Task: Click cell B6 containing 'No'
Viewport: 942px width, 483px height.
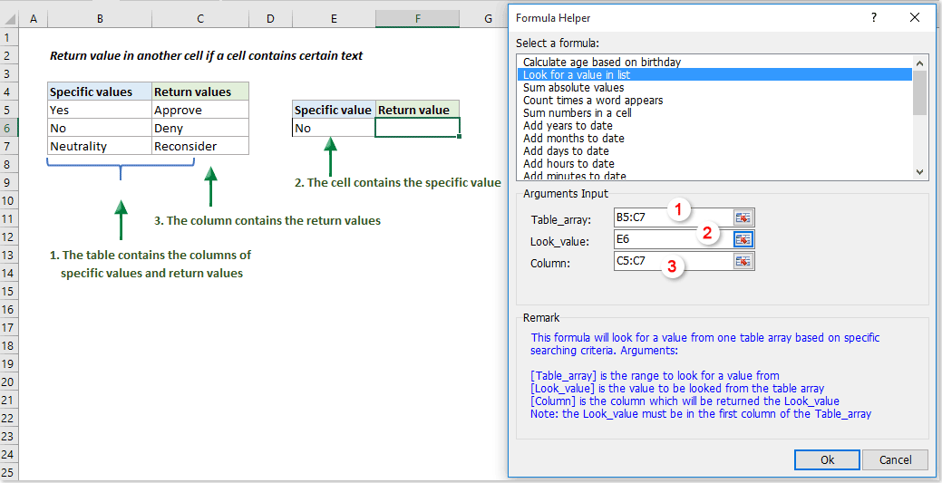Action: tap(100, 128)
